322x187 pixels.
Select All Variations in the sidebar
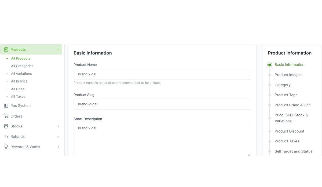tap(21, 73)
